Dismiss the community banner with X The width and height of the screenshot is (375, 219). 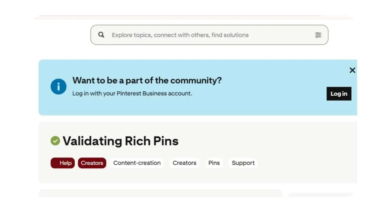pyautogui.click(x=352, y=70)
